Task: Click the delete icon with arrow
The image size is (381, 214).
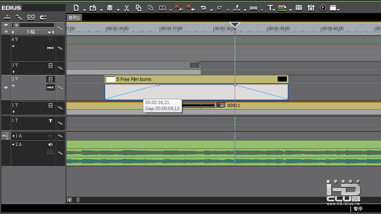Action: click(x=191, y=8)
